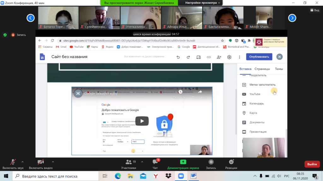Click the Windows search box
Image resolution: width=323 pixels, height=181 pixels.
coord(56,176)
